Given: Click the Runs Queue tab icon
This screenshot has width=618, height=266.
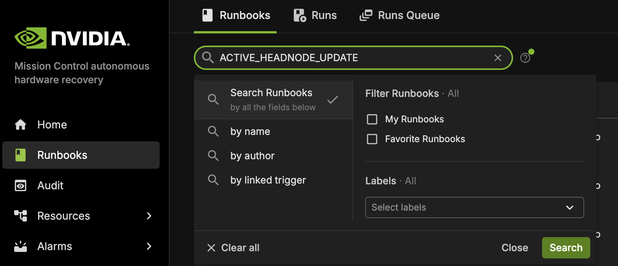Looking at the screenshot, I should coord(366,16).
